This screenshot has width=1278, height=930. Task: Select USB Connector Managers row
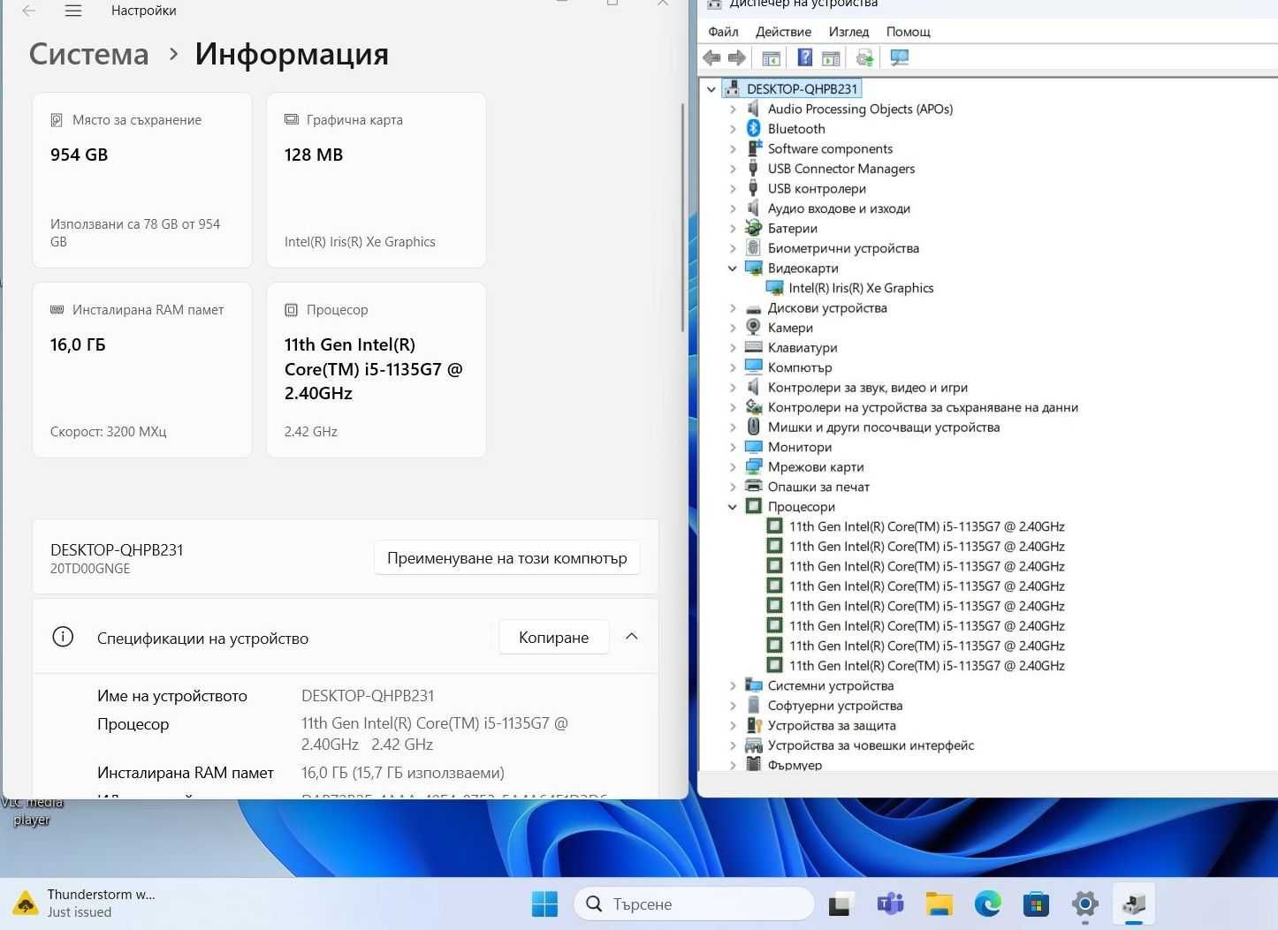(x=841, y=169)
